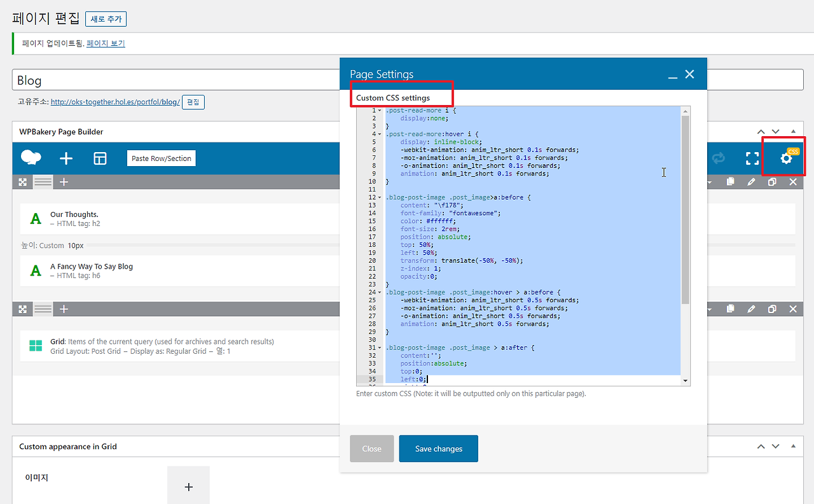Collapse the Custom appearance in Grid panel
This screenshot has width=814, height=504.
point(793,447)
